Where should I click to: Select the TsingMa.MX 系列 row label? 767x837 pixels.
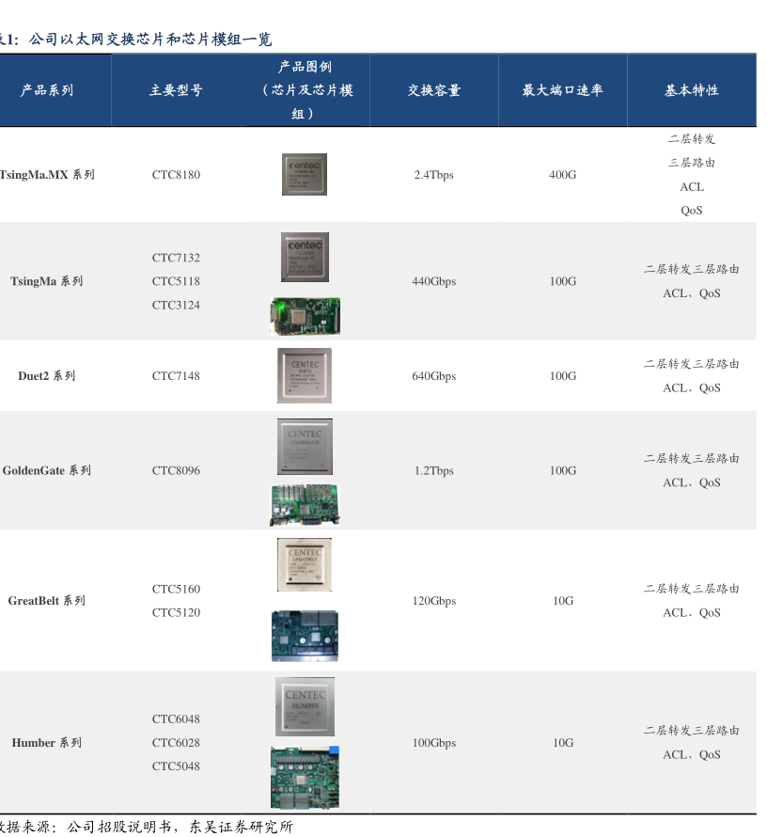pyautogui.click(x=47, y=175)
